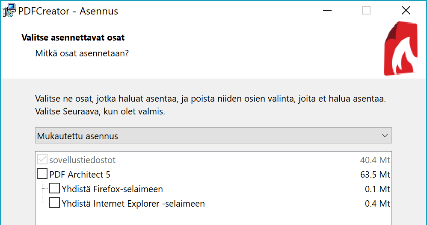Click the installer icon in the title bar
This screenshot has width=427, height=225.
pyautogui.click(x=9, y=11)
